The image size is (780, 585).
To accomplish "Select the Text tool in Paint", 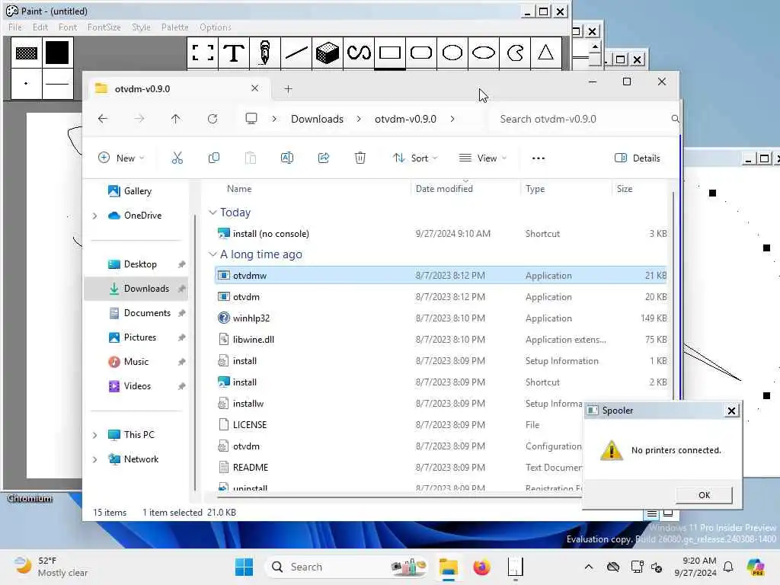I will [x=234, y=53].
